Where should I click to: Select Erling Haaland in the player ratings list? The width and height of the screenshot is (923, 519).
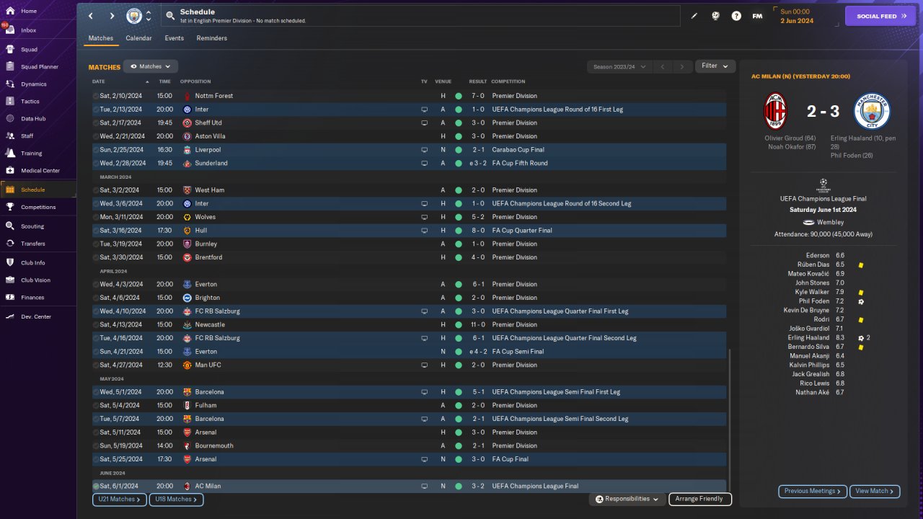pos(809,338)
